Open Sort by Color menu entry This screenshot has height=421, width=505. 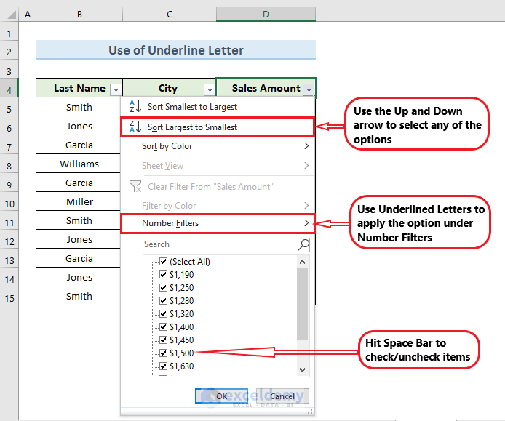point(218,146)
